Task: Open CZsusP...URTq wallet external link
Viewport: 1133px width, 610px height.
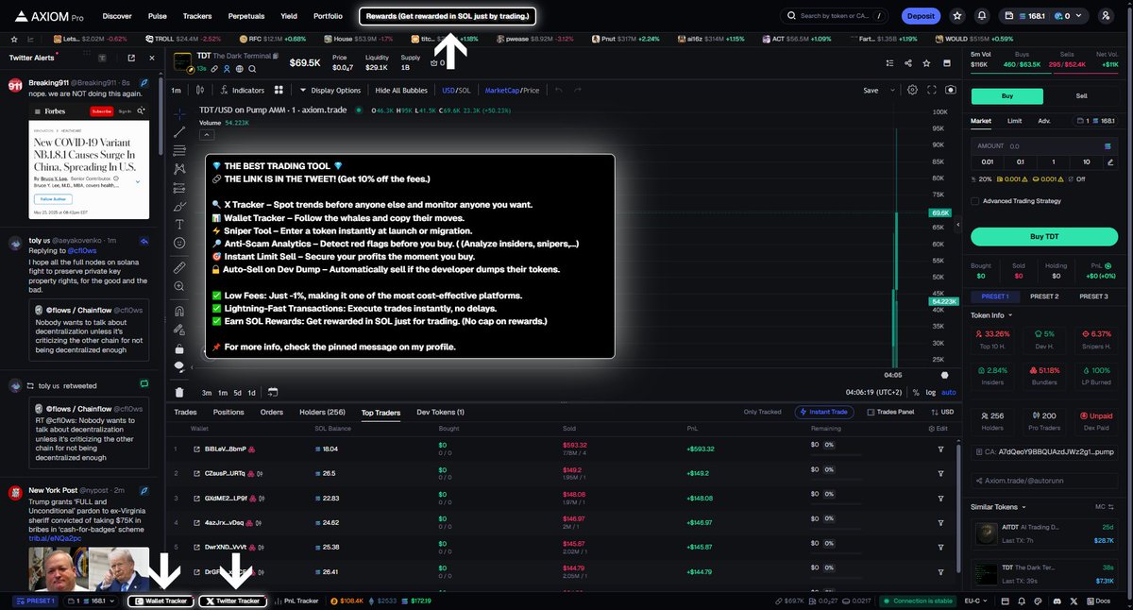Action: point(196,473)
